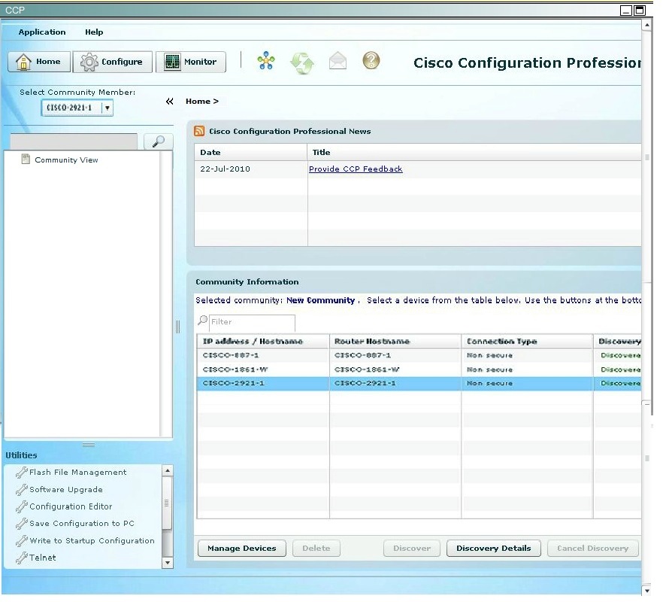Click wrench icon beside Software Upgrade
This screenshot has width=663, height=602.
(22, 490)
